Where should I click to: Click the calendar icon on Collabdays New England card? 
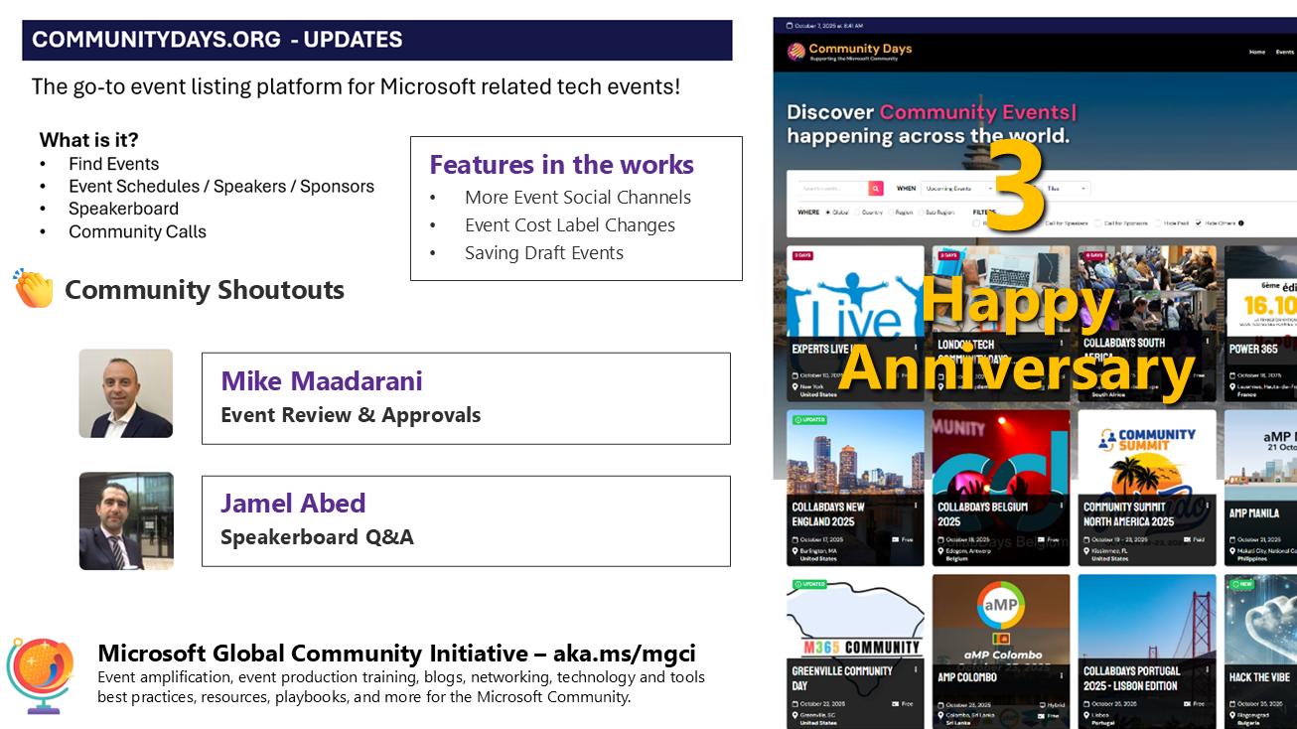coord(795,540)
